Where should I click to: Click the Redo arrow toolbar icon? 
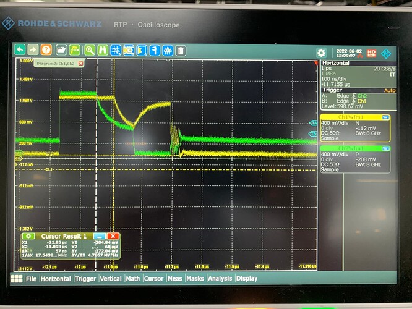pos(33,50)
